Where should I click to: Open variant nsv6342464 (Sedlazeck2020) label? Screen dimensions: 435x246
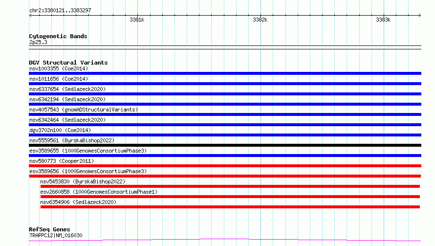67,120
